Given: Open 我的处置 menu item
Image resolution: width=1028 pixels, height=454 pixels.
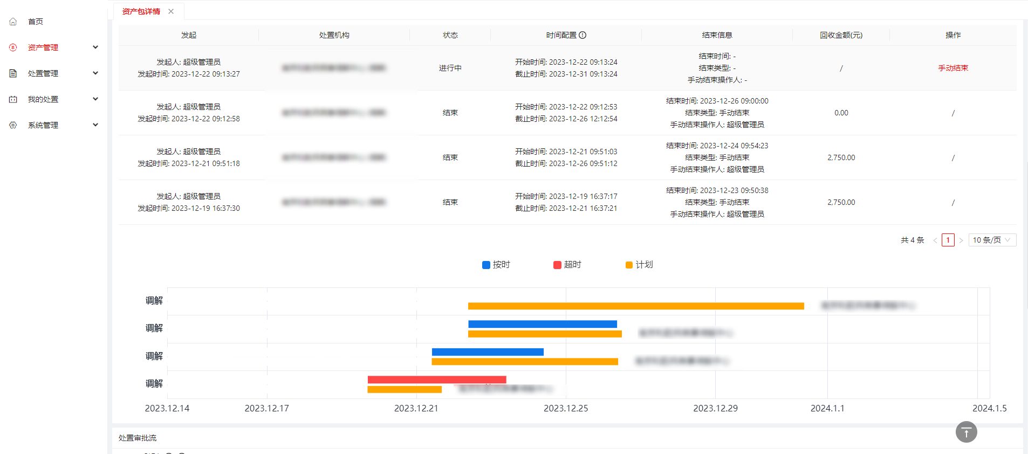Looking at the screenshot, I should pos(43,99).
